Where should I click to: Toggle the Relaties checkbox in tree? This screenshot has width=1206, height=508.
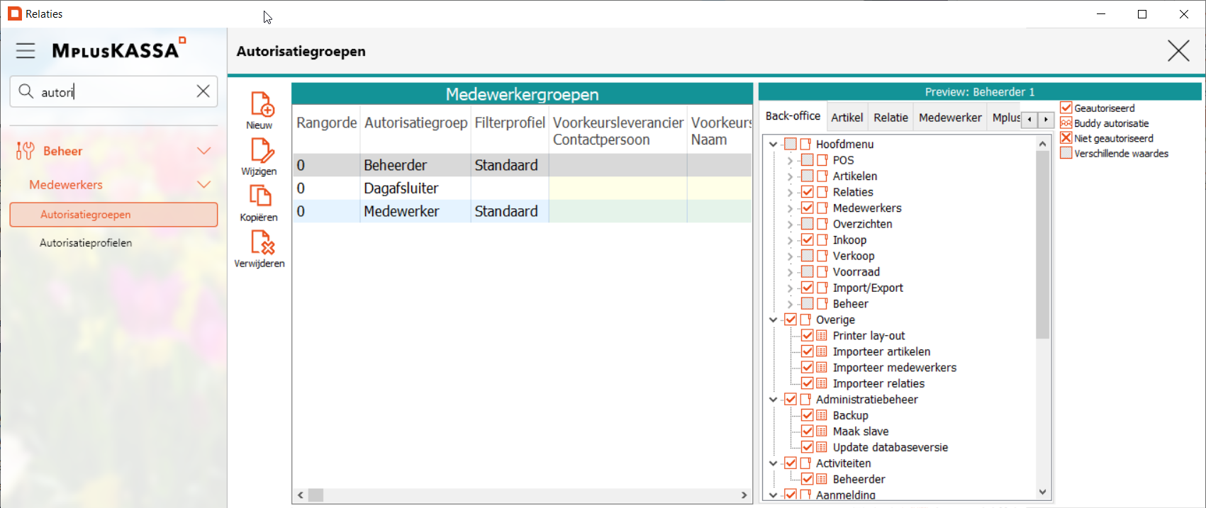tap(807, 192)
